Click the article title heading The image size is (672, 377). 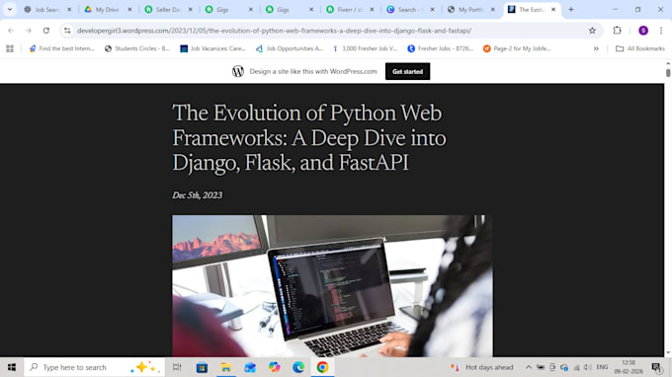pos(309,138)
